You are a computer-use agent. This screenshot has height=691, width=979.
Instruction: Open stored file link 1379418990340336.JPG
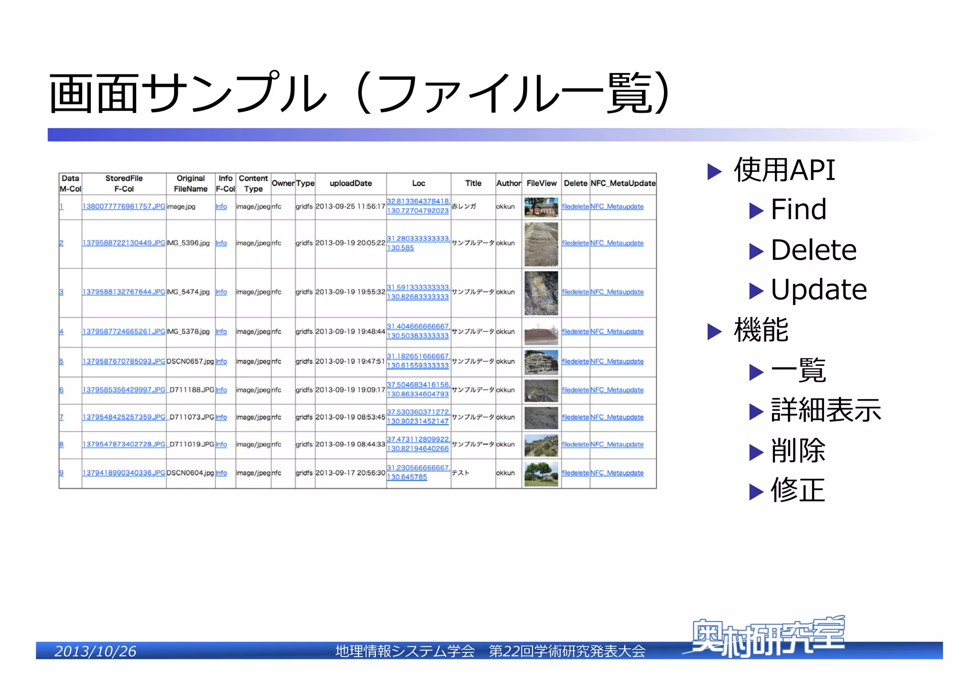coord(124,473)
